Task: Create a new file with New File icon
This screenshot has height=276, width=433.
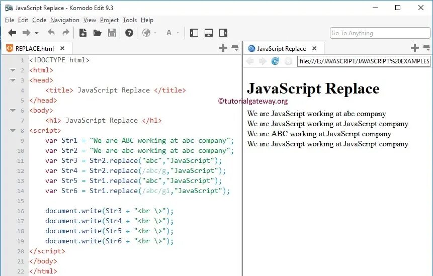Action: (x=83, y=33)
